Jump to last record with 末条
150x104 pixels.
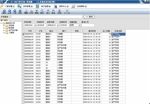pyautogui.click(x=20, y=12)
